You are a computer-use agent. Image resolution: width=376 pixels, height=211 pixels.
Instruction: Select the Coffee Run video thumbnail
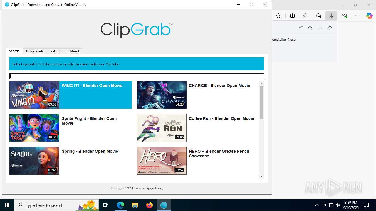coord(162,128)
